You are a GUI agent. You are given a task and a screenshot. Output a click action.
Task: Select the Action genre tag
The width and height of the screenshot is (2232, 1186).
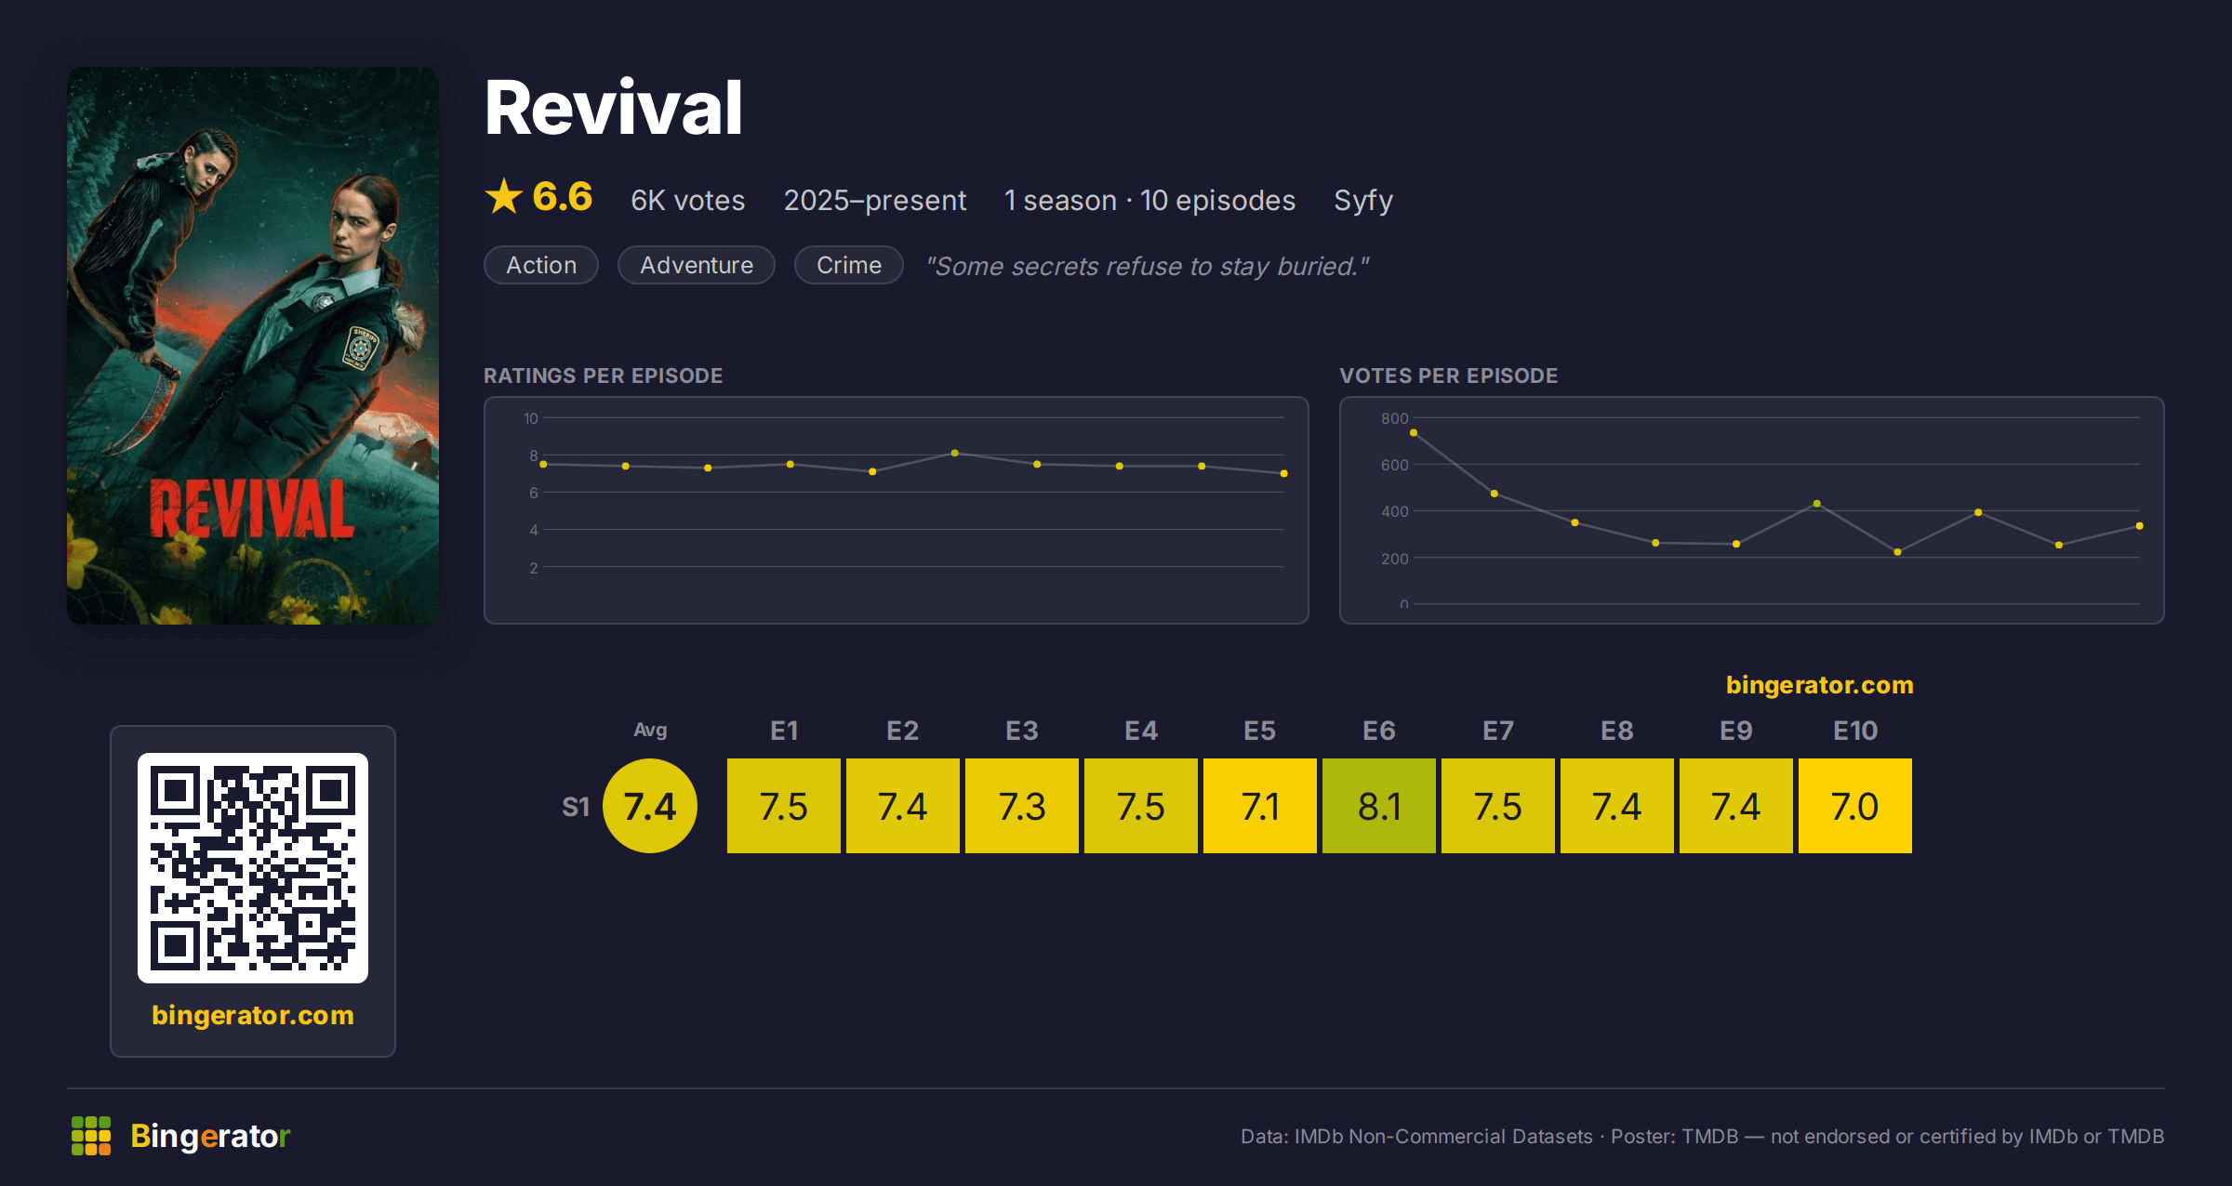pos(541,265)
